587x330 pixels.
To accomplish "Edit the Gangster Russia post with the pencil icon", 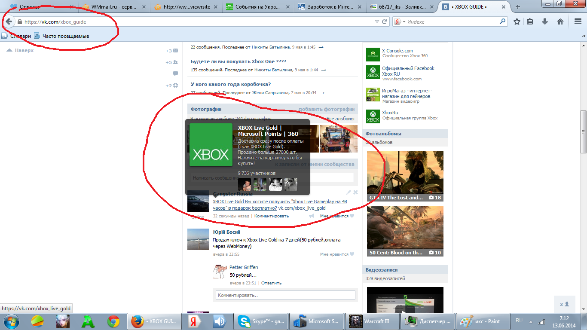I will tap(349, 192).
